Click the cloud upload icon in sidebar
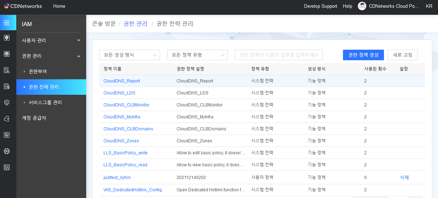The width and height of the screenshot is (438, 198). 6,119
